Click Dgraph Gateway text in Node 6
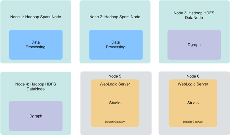The width and height of the screenshot is (230, 135). tap(193, 122)
